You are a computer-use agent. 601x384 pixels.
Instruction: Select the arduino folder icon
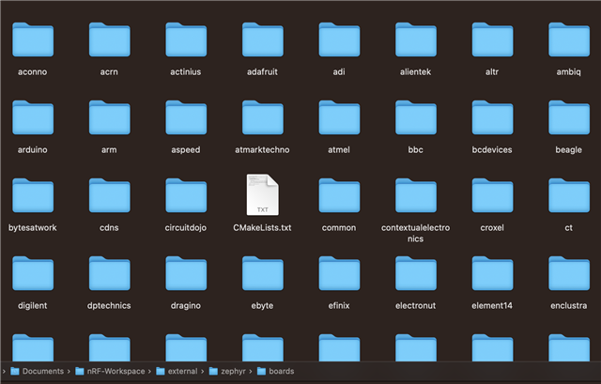[x=32, y=118]
